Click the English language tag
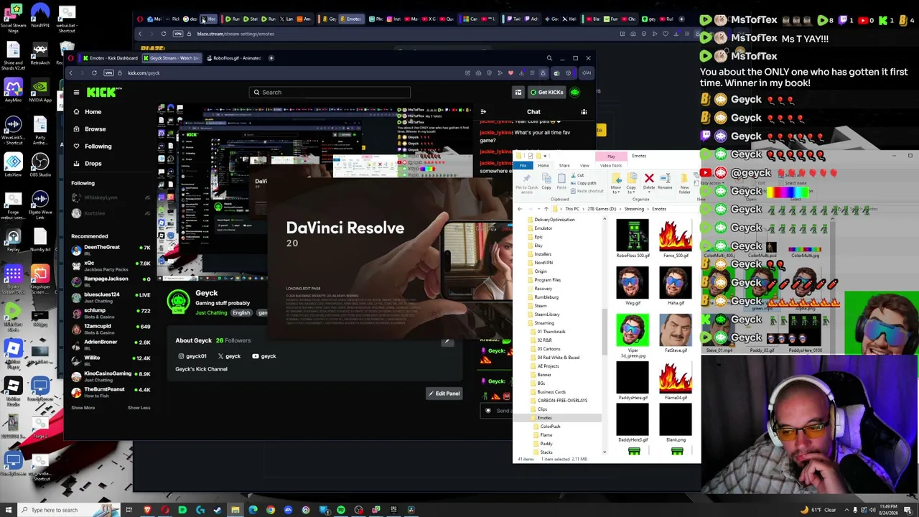 pos(241,312)
